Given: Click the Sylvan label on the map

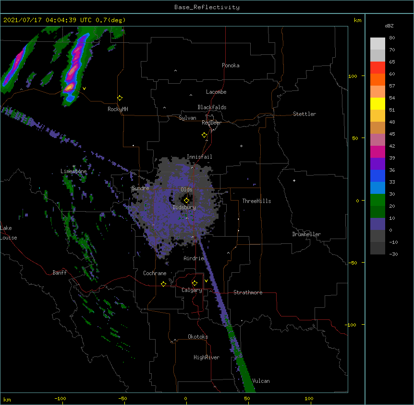Looking at the screenshot, I should [187, 118].
